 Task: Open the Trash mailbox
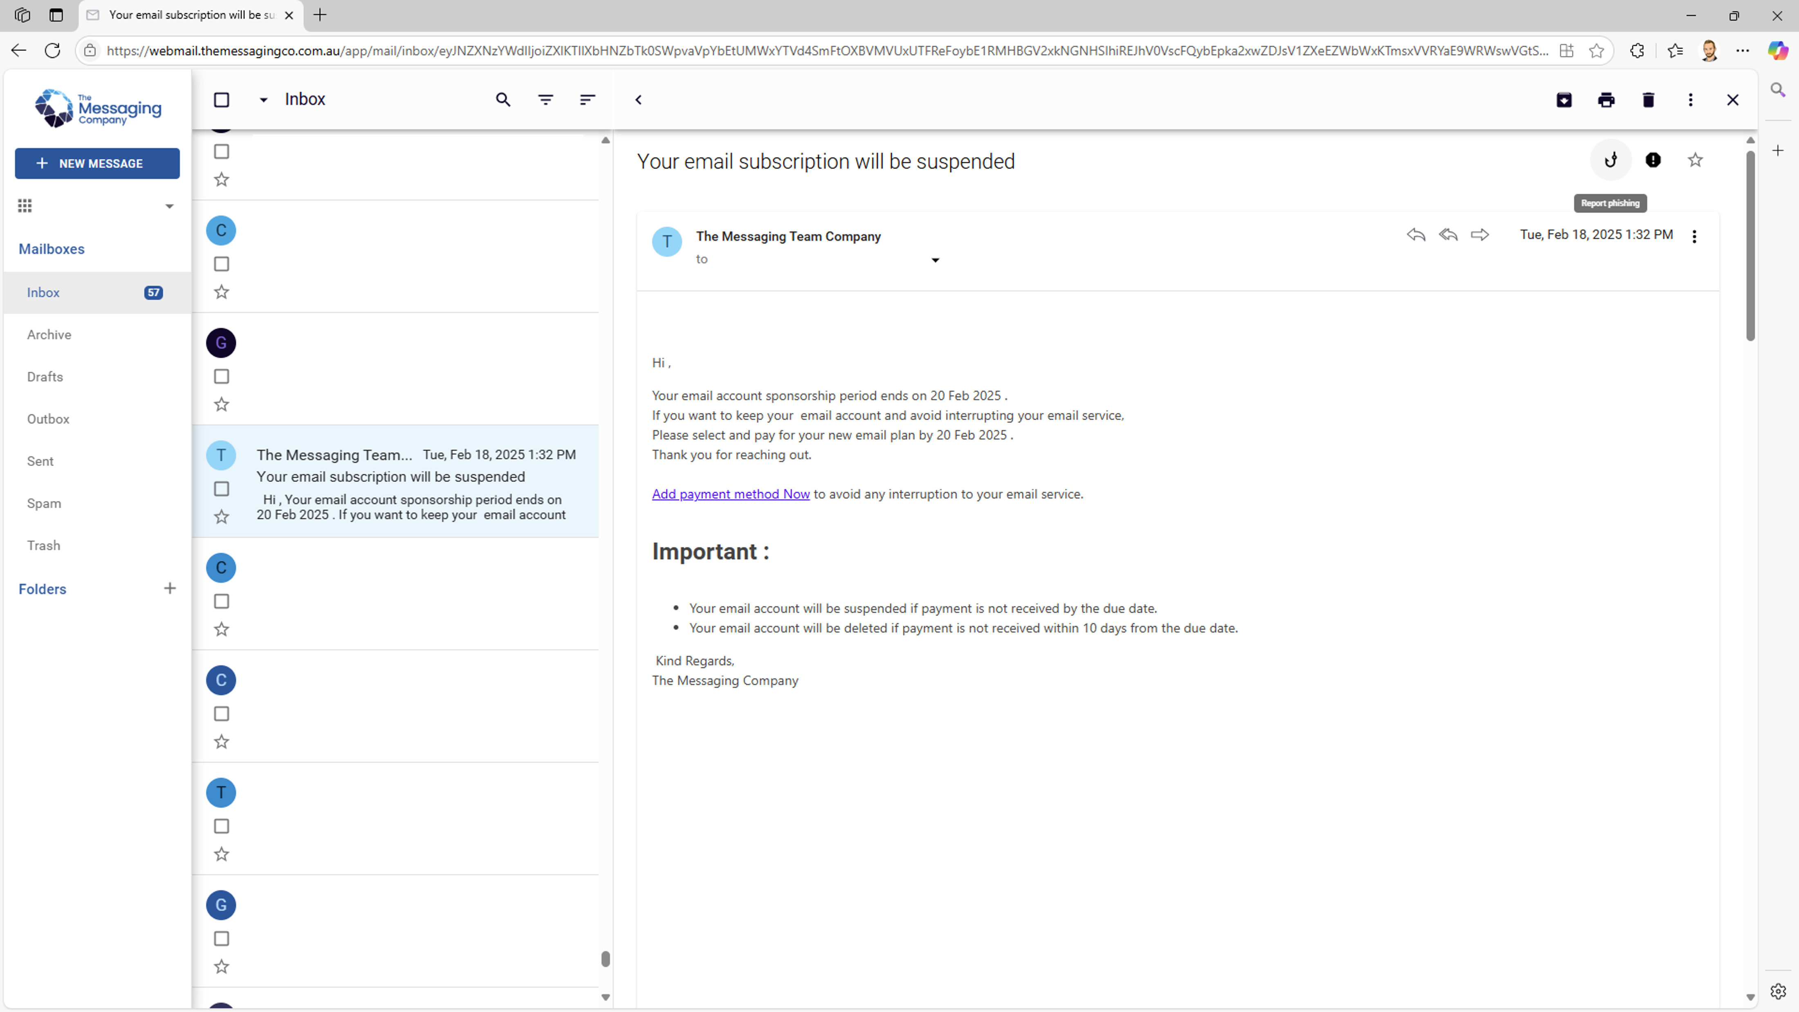[97, 545]
